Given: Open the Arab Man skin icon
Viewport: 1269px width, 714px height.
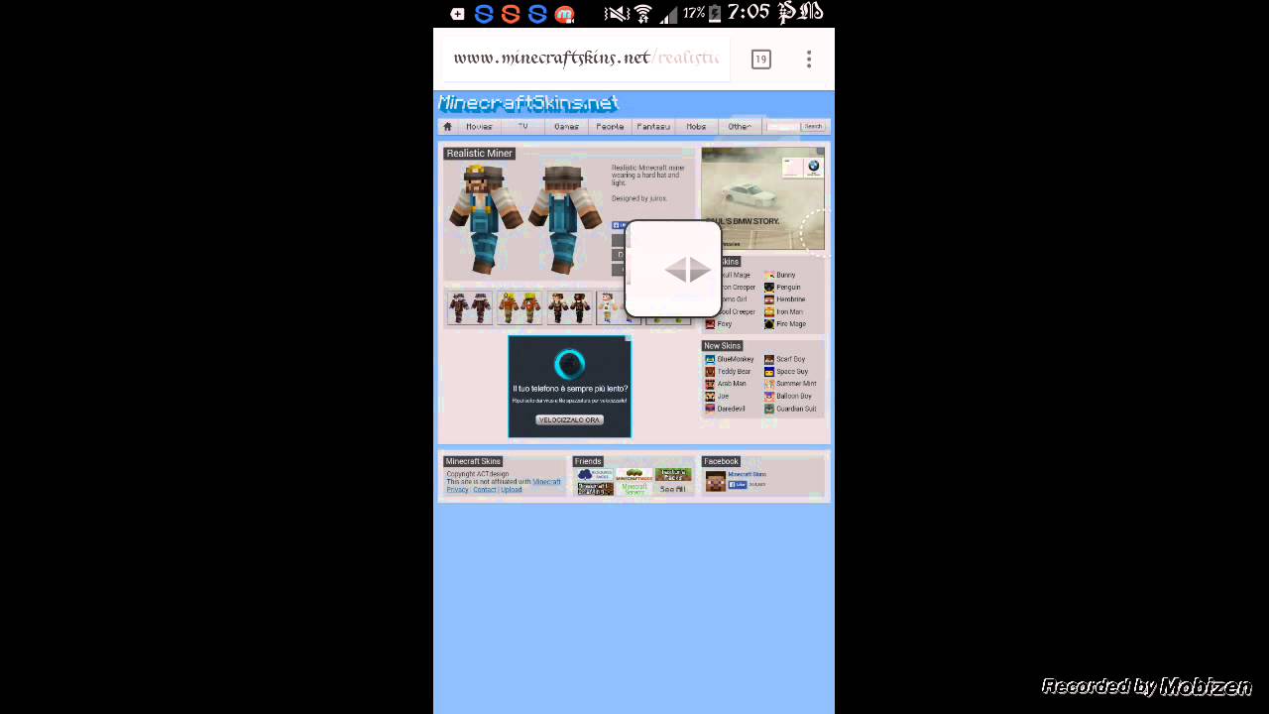Looking at the screenshot, I should pos(710,384).
